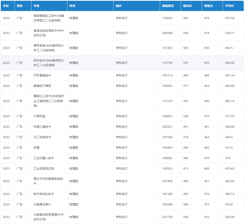Click average score 479.58

click(230, 18)
